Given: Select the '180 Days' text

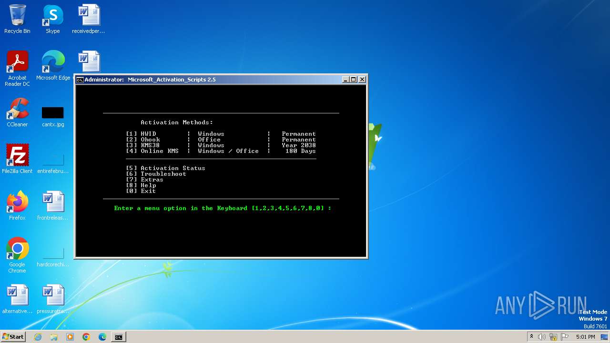Looking at the screenshot, I should point(301,151).
